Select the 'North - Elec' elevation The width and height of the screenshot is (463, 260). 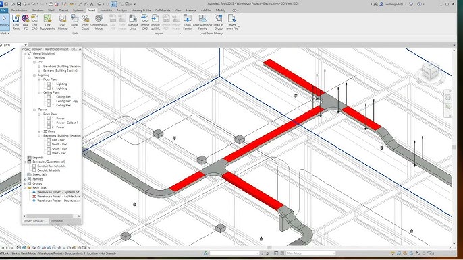(59, 144)
